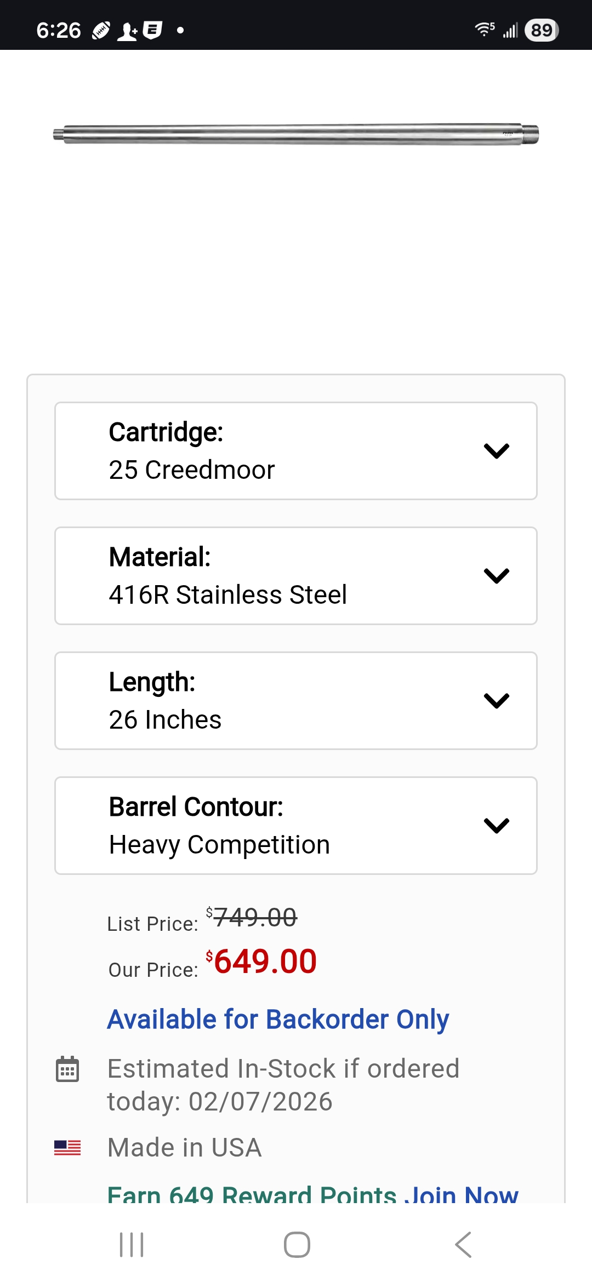Tap the Wi-Fi status icon
This screenshot has width=592, height=1282.
point(485,30)
